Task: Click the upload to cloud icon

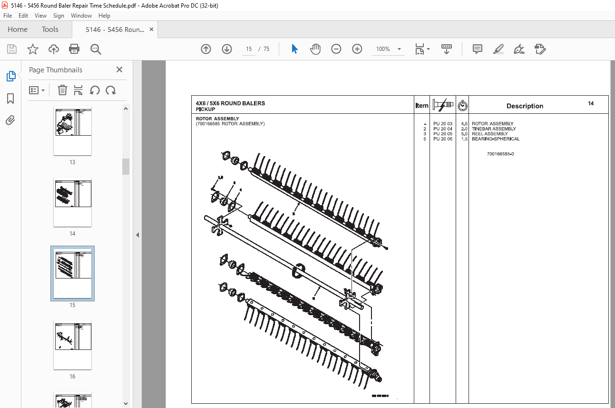Action: pyautogui.click(x=54, y=49)
